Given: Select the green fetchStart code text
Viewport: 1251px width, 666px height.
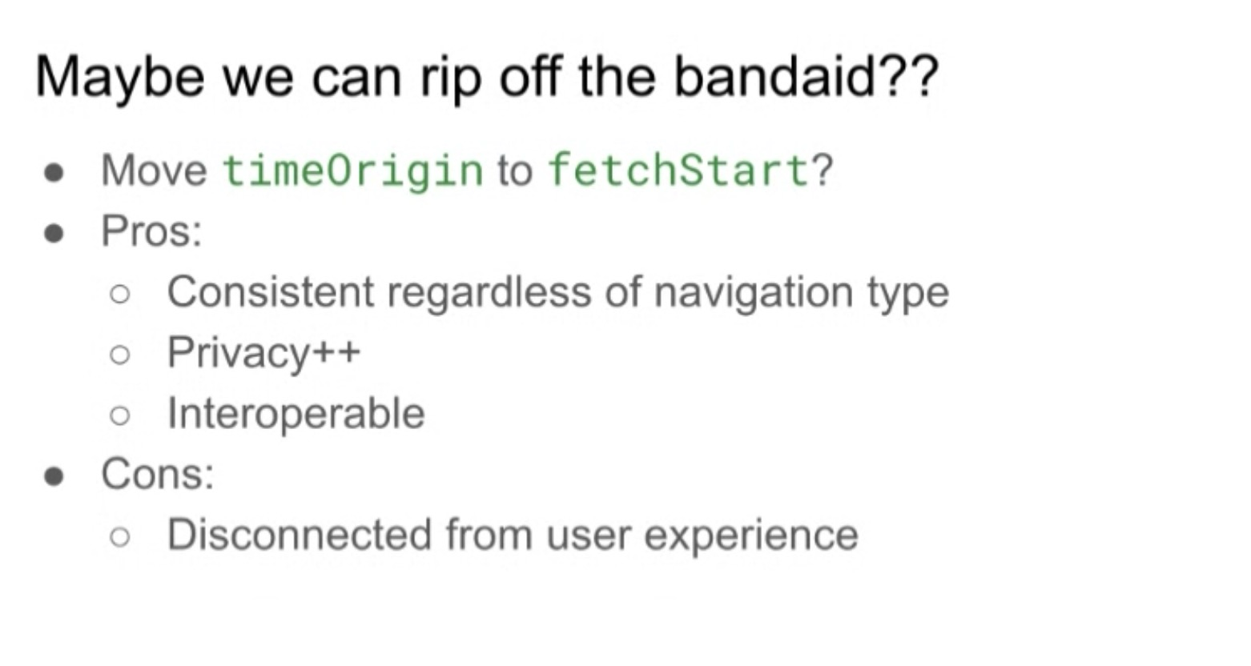Looking at the screenshot, I should tap(679, 170).
